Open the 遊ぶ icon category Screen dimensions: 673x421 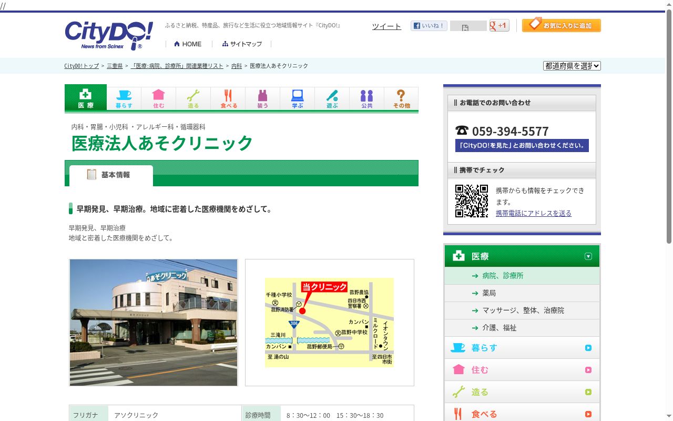tap(332, 98)
